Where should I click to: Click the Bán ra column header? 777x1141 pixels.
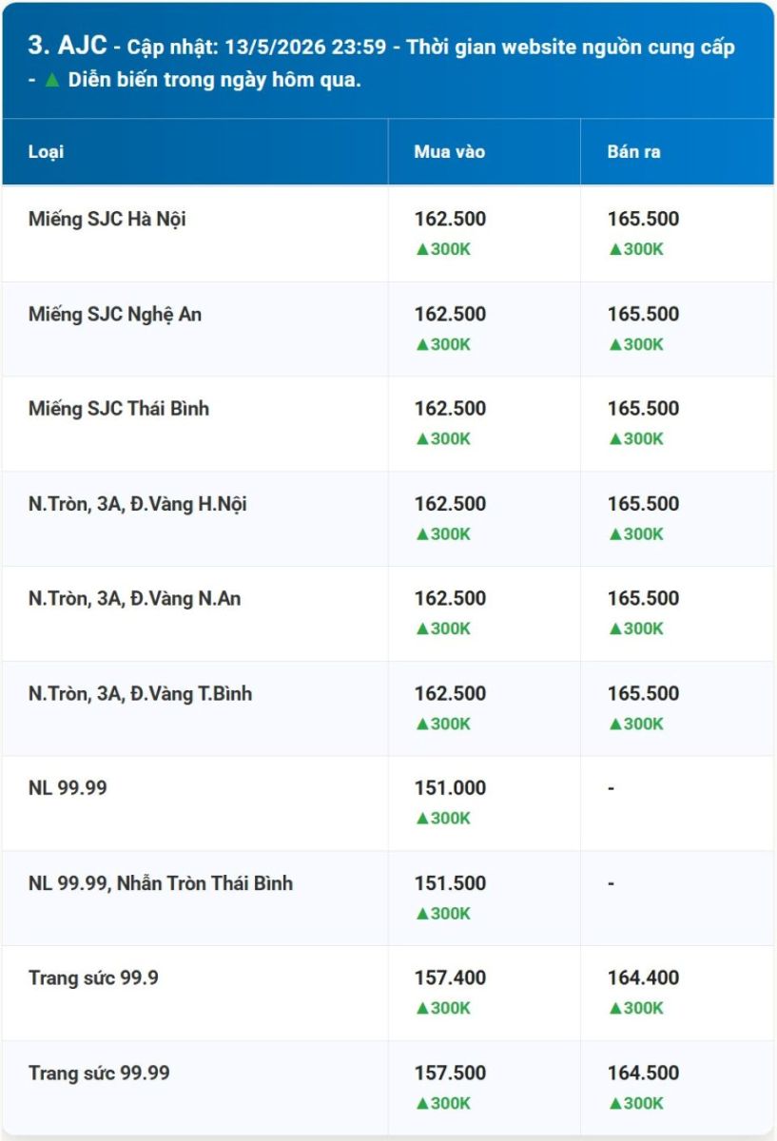634,151
